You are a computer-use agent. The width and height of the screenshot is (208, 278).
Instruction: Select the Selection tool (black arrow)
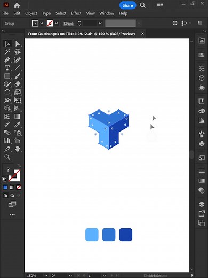click(7, 44)
